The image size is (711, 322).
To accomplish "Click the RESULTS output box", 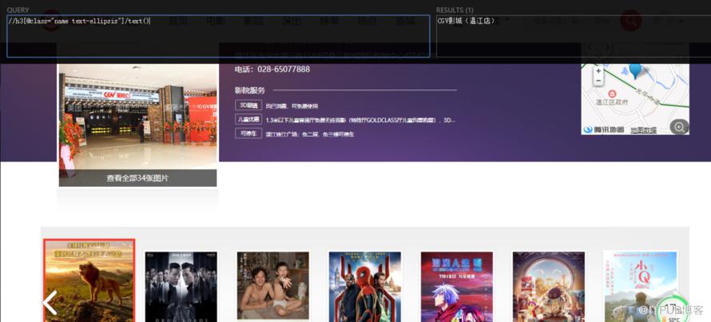I will pos(574,36).
